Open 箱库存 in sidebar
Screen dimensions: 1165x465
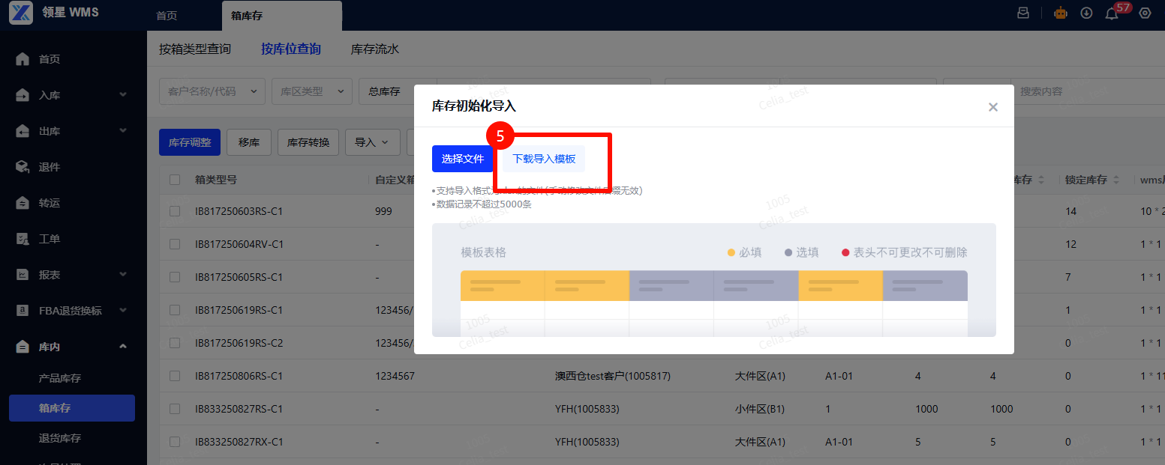point(72,408)
